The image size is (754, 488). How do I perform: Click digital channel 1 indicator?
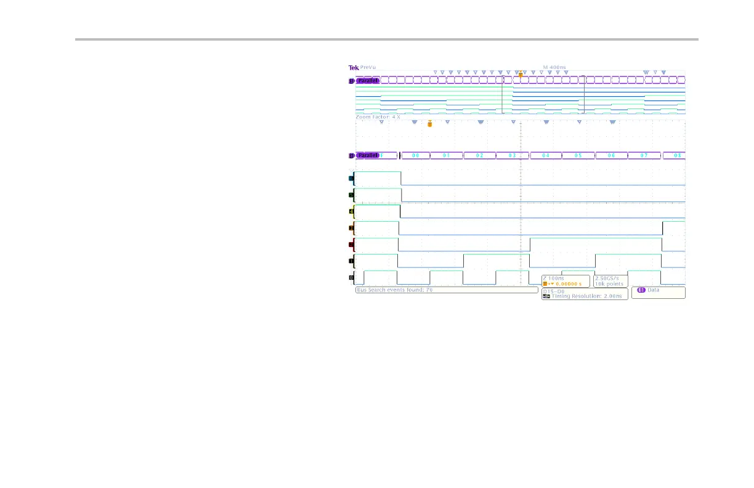click(x=352, y=261)
